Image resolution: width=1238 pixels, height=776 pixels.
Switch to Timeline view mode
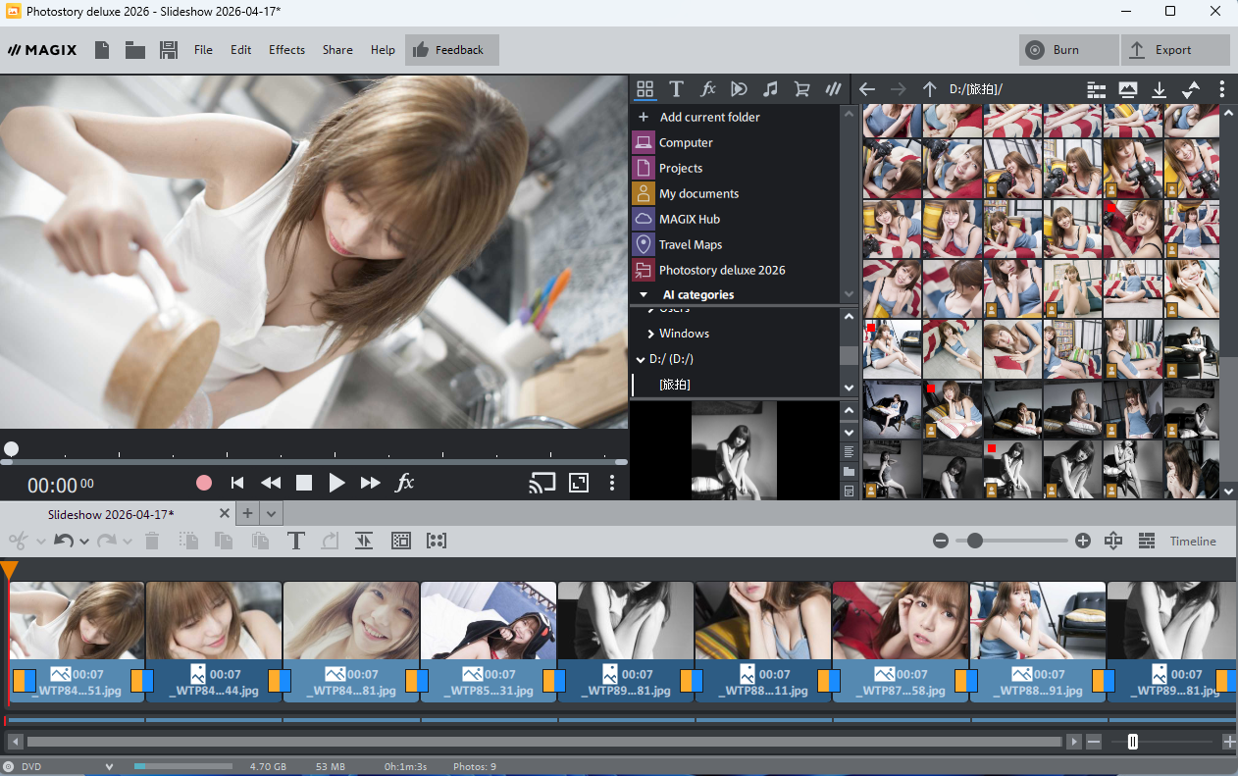point(1192,542)
